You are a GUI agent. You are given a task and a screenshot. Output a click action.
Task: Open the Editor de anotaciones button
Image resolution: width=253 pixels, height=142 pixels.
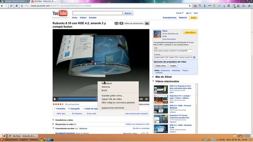coord(134,23)
